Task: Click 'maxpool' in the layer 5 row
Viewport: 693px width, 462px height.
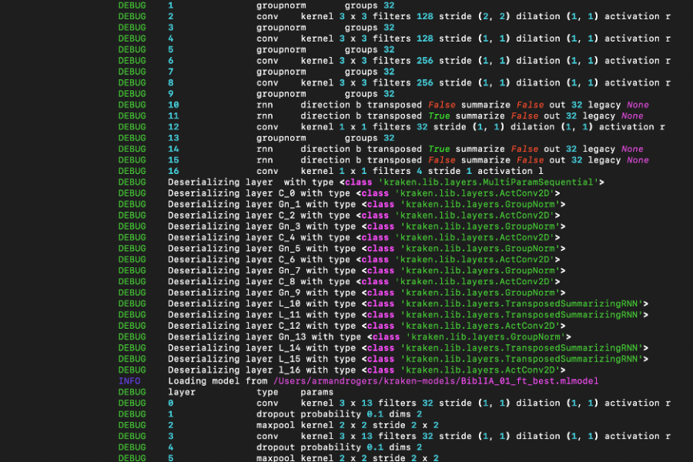Action: 276,458
